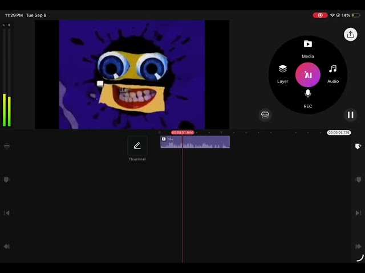This screenshot has width=365, height=273.
Task: Open the pink AI tools button
Action: click(x=308, y=75)
